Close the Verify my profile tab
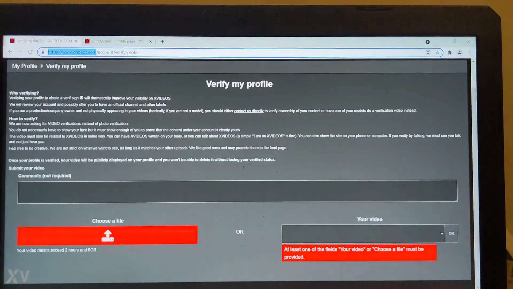Image resolution: width=513 pixels, height=289 pixels. 76,41
